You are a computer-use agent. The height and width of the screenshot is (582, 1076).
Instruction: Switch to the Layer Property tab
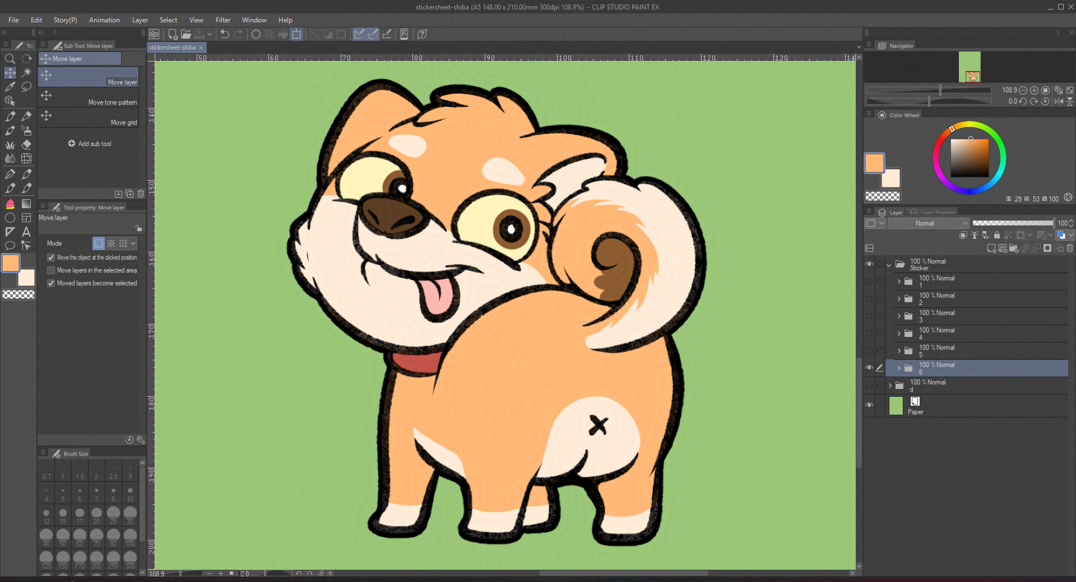coord(934,213)
